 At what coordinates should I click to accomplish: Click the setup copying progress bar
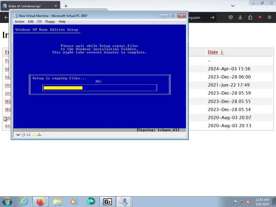coord(100,88)
